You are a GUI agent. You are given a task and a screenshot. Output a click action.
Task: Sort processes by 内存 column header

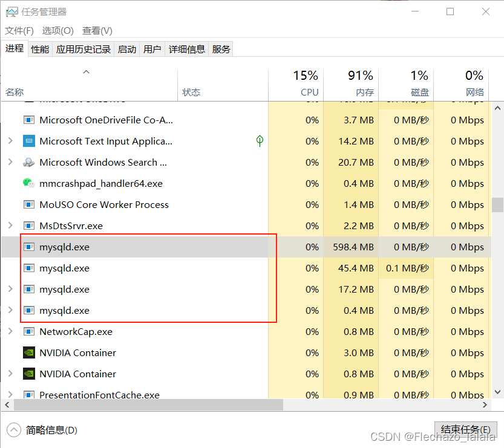(x=351, y=85)
